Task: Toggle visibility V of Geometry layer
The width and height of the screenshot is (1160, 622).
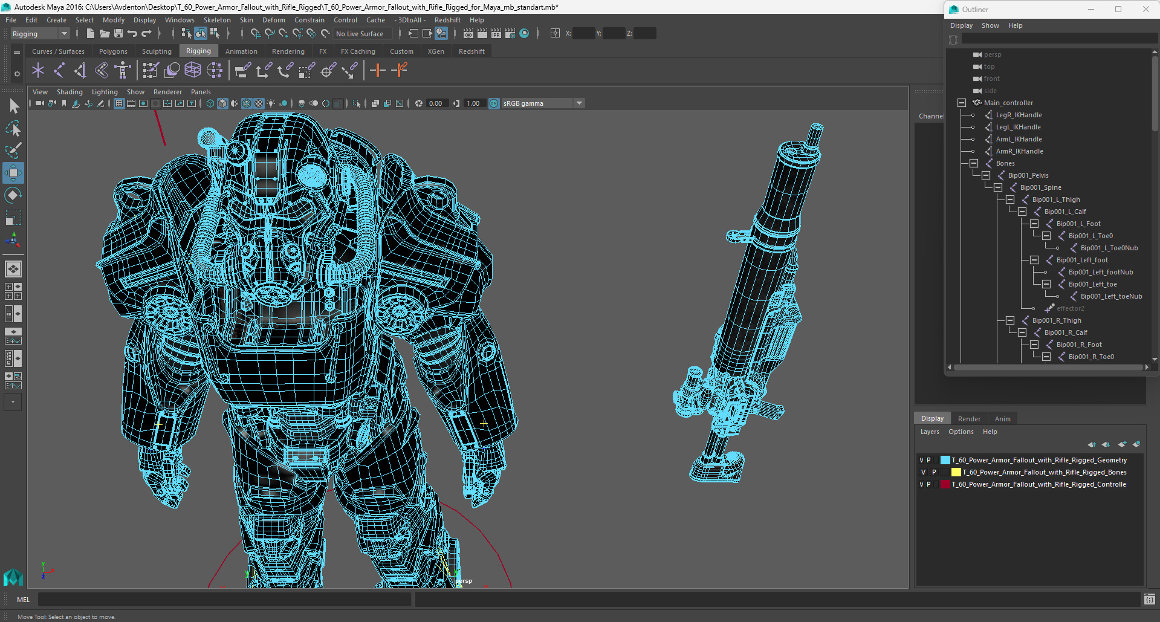Action: 921,460
